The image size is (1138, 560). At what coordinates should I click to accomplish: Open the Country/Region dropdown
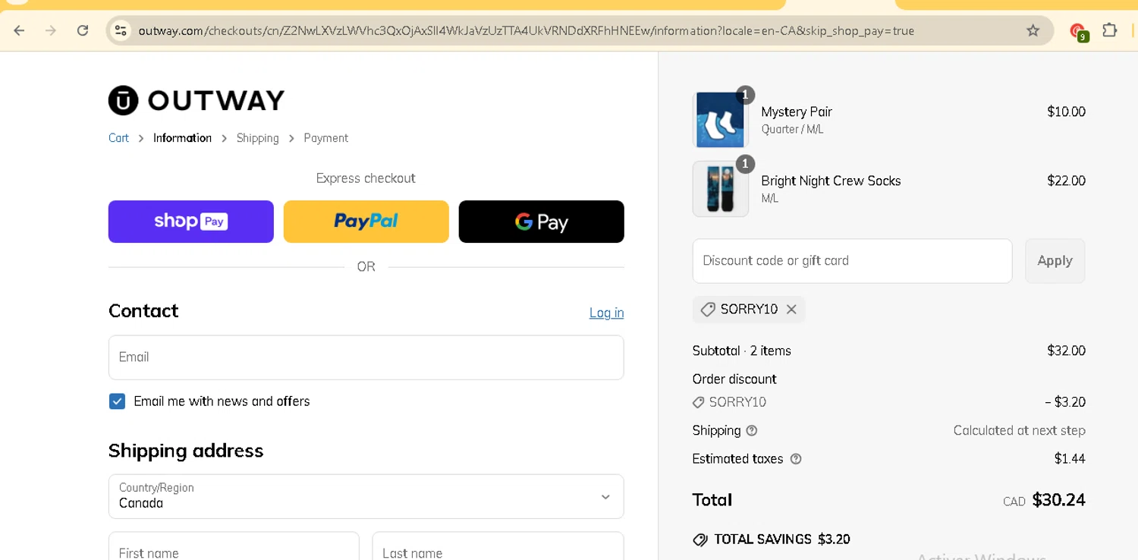click(366, 496)
